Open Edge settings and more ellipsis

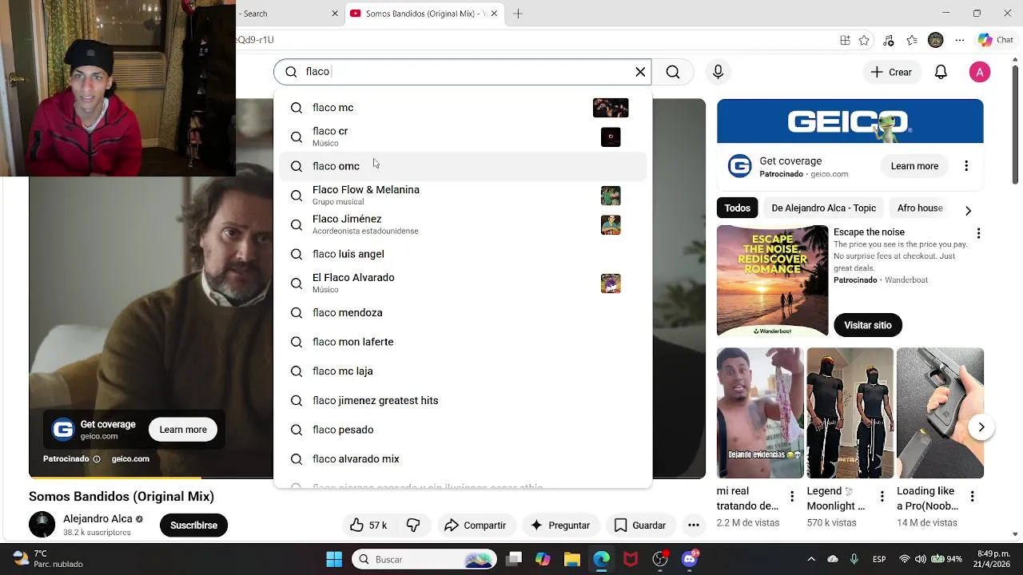(x=960, y=40)
